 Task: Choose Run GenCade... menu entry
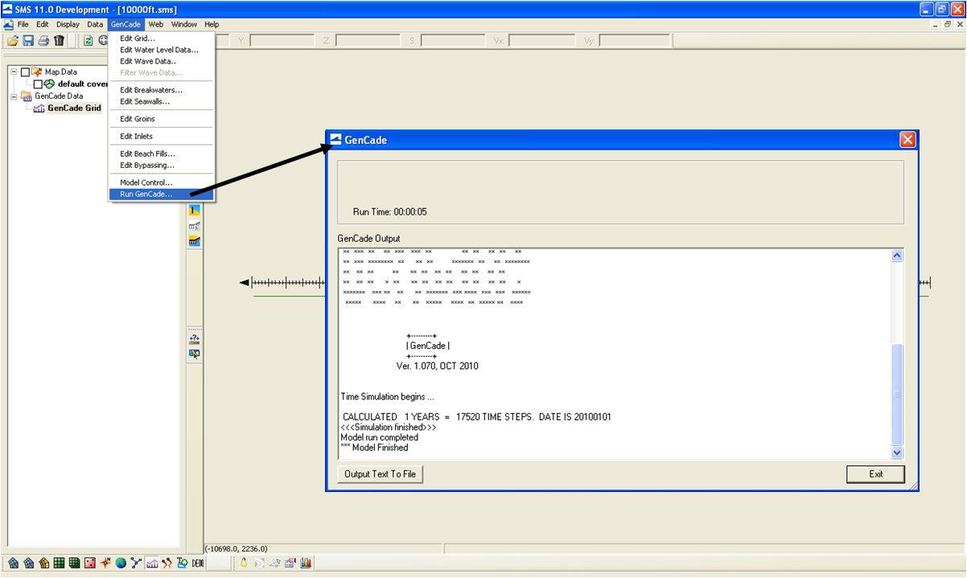click(x=162, y=194)
